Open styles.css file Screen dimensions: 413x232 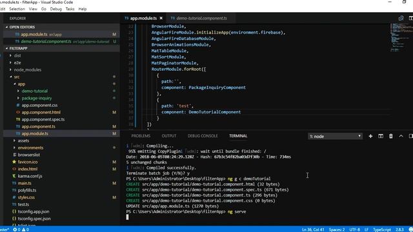point(26,198)
